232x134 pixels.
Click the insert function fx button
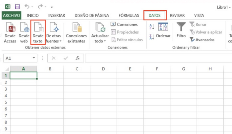78,58
